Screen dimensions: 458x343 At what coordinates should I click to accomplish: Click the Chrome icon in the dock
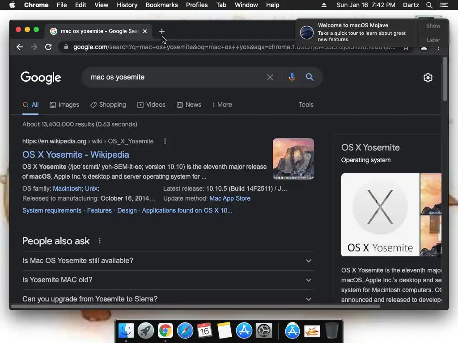click(165, 331)
